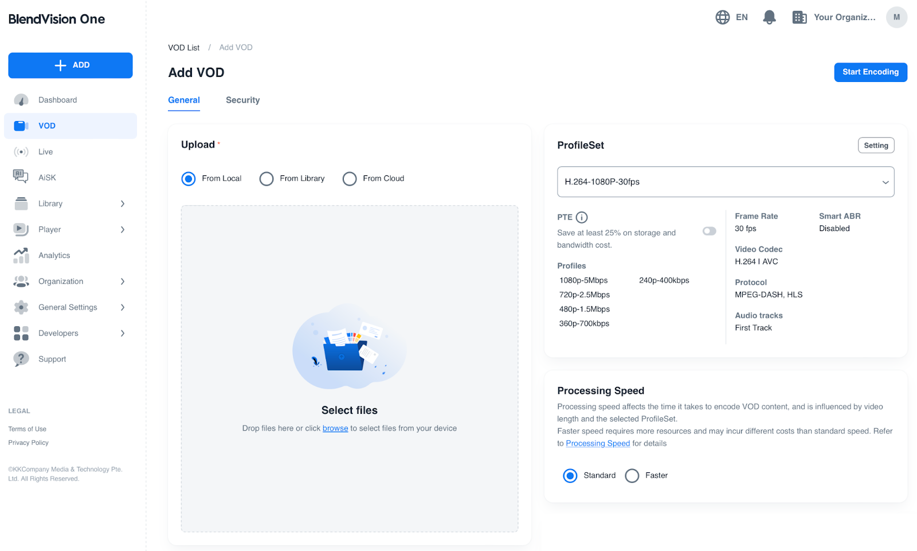
Task: Choose From Cloud upload source
Action: click(350, 179)
